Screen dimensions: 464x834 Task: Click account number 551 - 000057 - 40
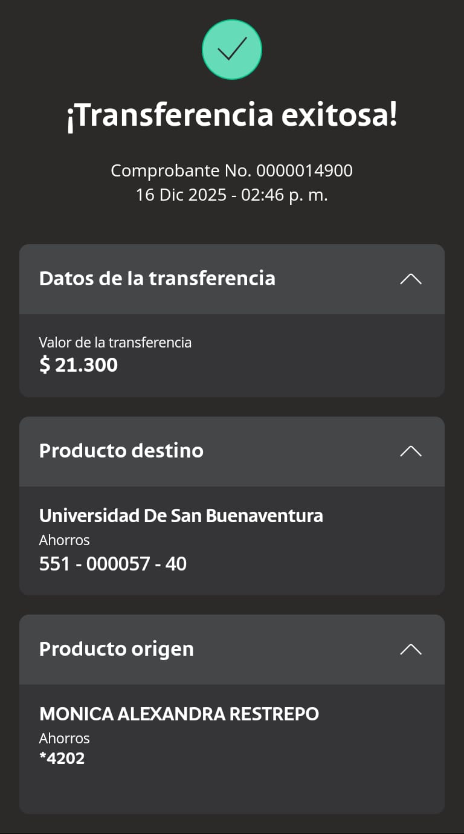tap(113, 564)
